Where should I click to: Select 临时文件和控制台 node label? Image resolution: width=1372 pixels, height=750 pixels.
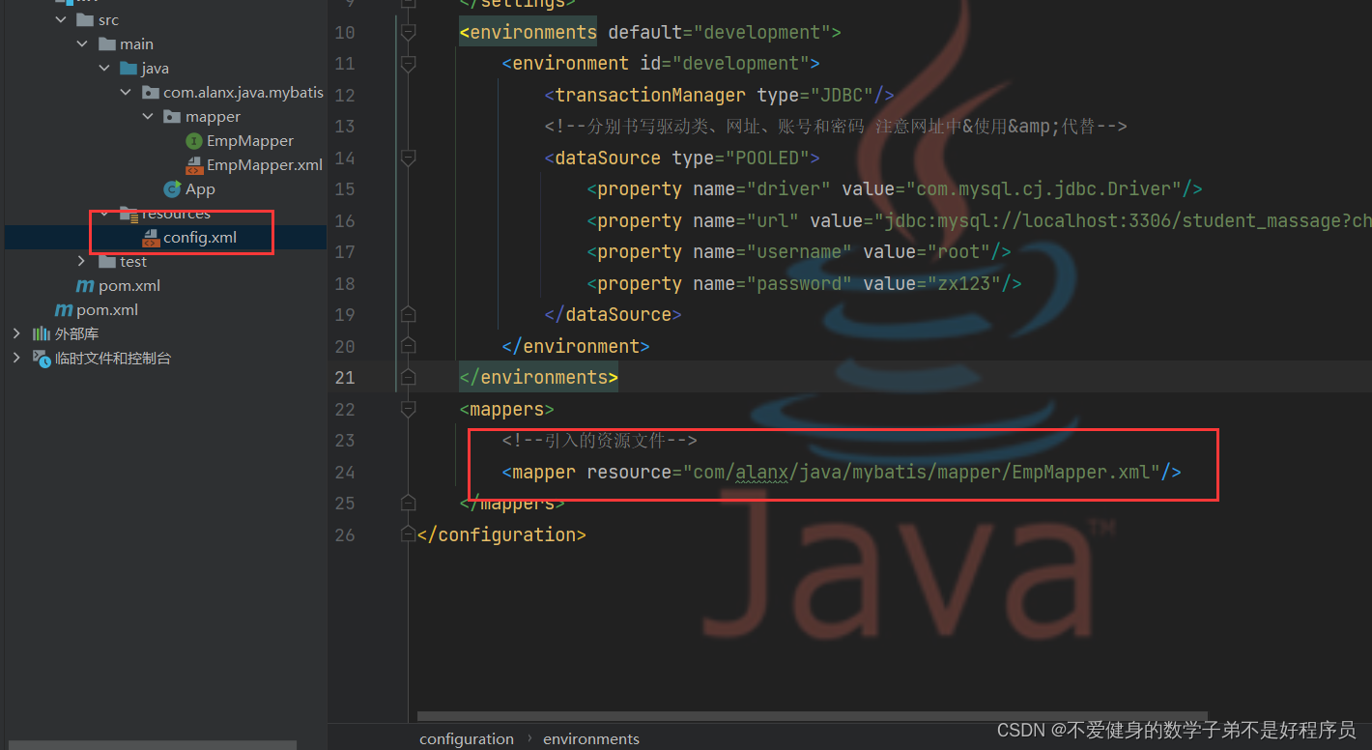pos(113,359)
